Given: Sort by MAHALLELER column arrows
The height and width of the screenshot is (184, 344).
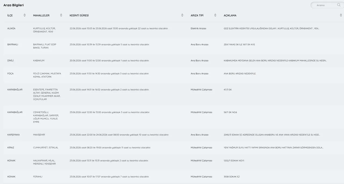Looking at the screenshot, I should pos(61,15).
